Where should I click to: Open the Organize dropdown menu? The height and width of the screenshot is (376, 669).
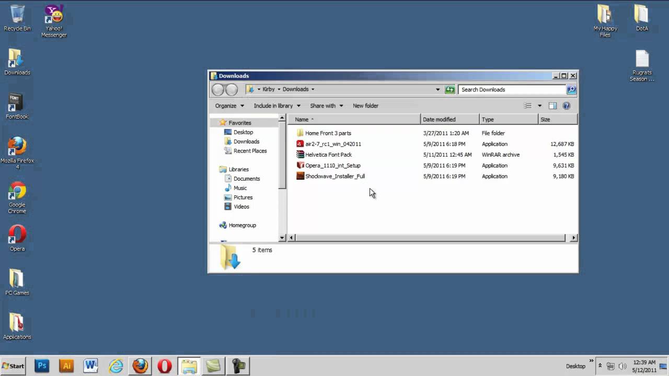[x=229, y=105]
